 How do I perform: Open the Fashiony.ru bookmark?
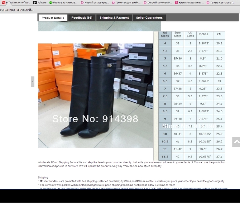click(x=63, y=2)
